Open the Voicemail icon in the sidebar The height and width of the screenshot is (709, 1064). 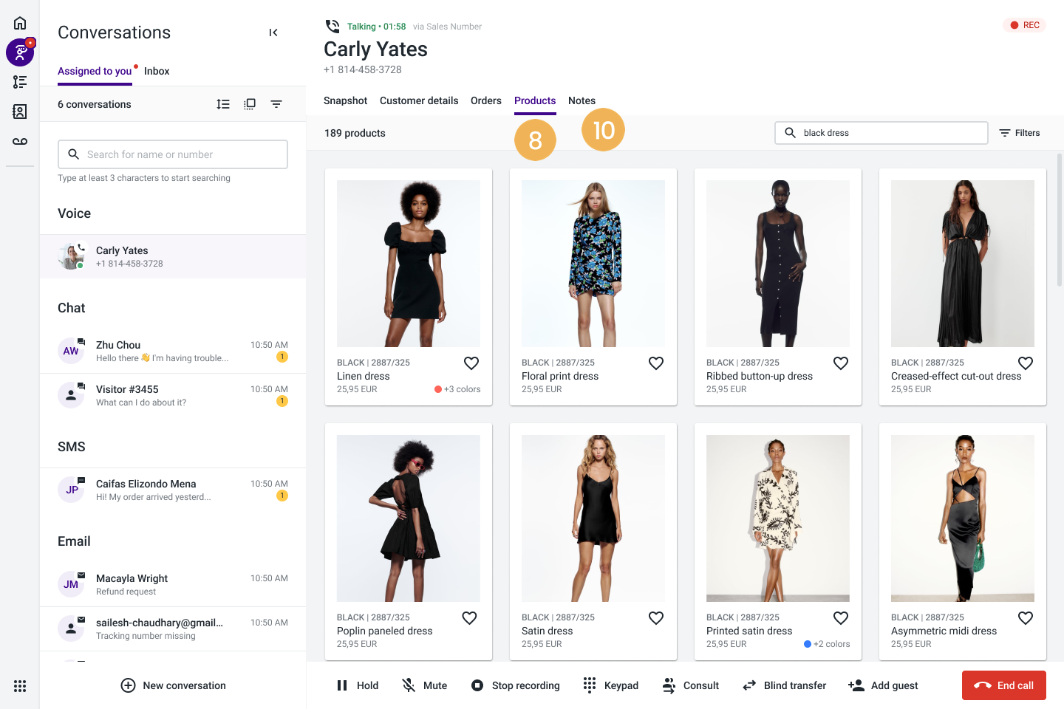[x=20, y=141]
